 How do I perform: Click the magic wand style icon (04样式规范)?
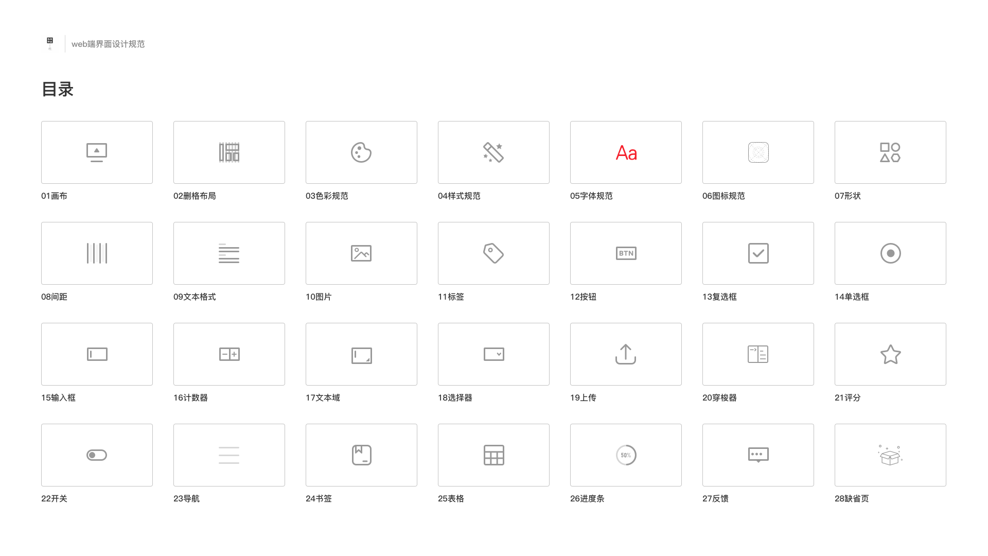(493, 152)
